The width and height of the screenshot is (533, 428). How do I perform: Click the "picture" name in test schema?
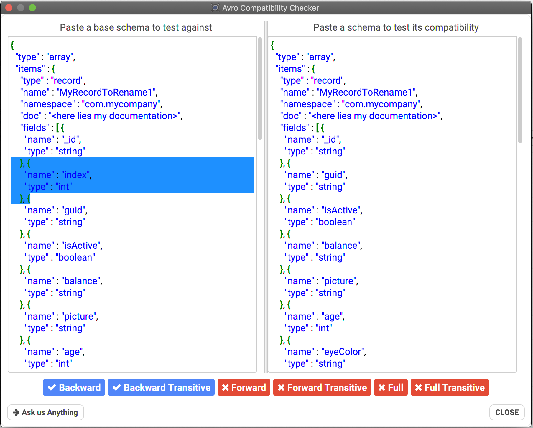click(x=339, y=281)
